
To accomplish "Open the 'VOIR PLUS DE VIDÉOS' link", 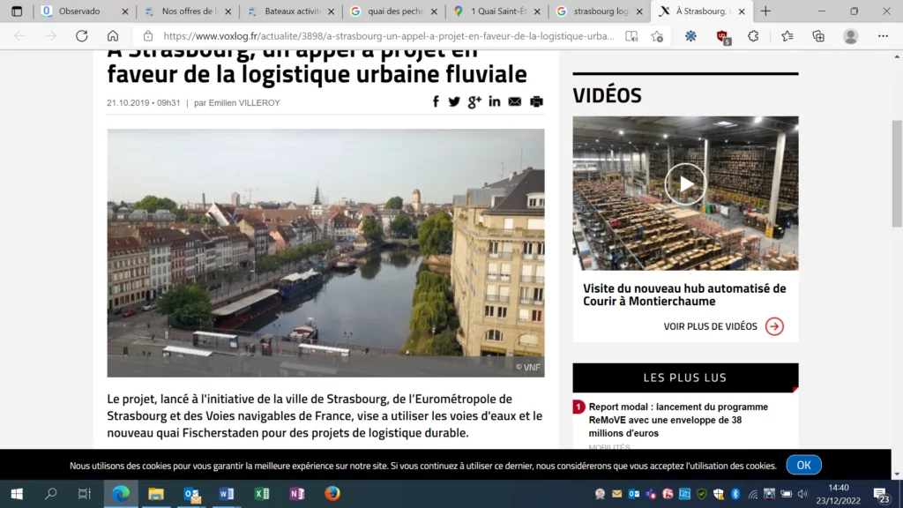I will 710,326.
